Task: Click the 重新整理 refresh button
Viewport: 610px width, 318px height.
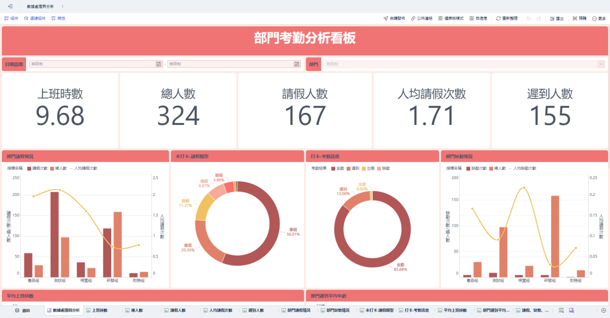Action: click(506, 18)
